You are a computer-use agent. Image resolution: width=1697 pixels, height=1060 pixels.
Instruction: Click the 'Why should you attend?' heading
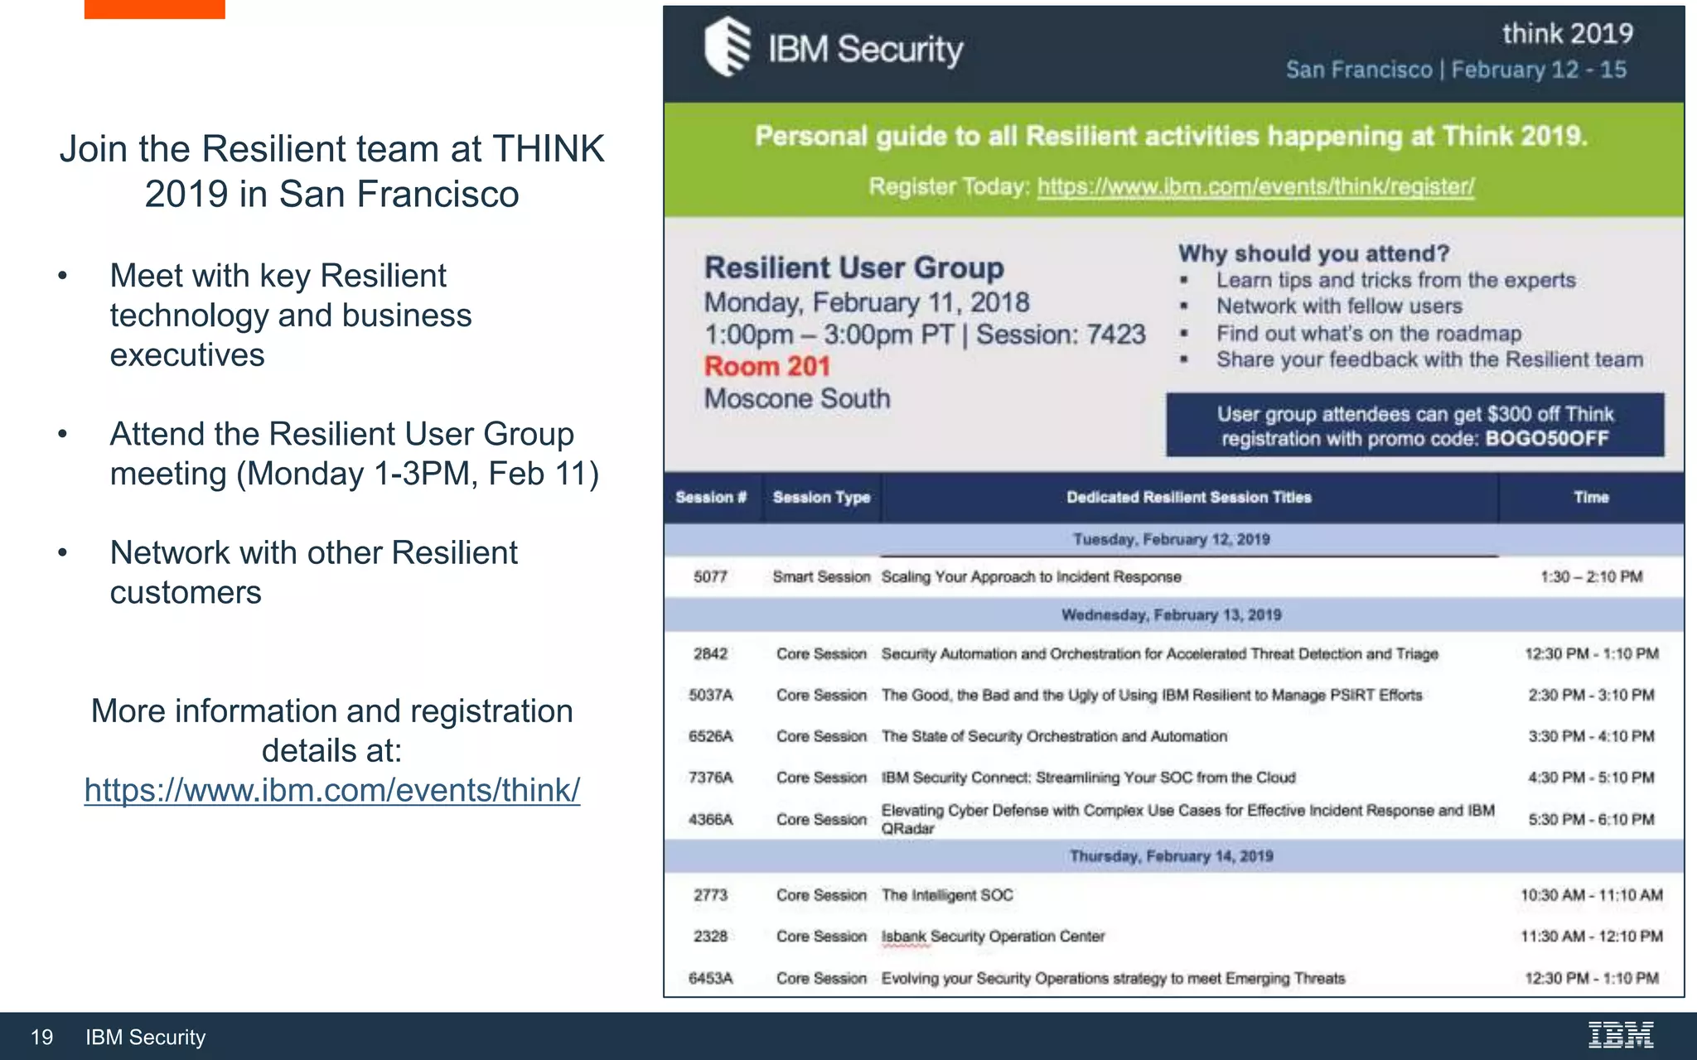point(1314,253)
